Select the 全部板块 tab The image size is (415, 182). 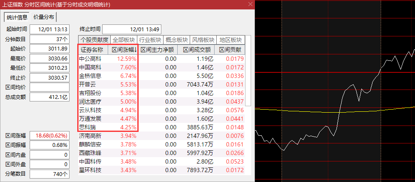(124, 40)
